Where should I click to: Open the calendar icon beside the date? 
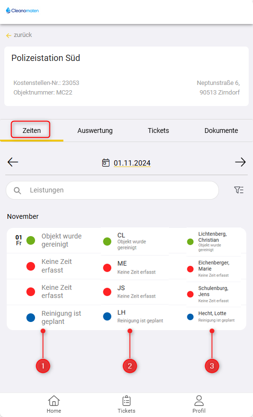point(106,163)
